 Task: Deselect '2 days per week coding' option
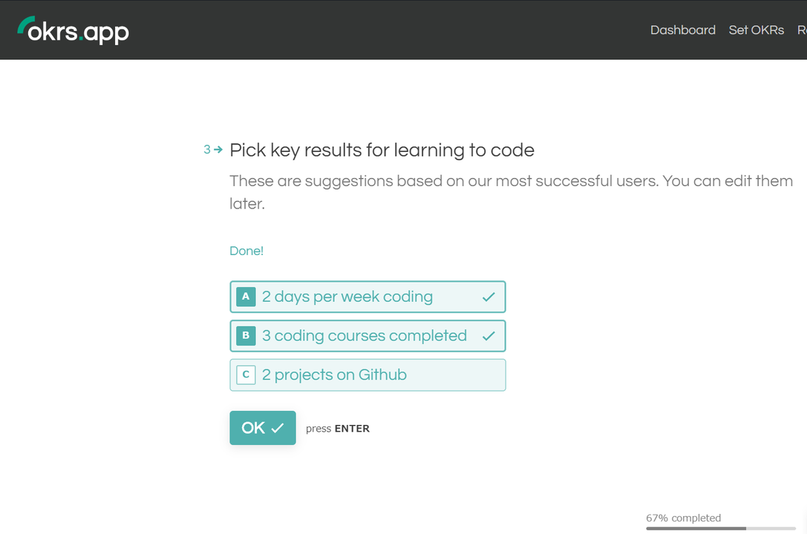[x=367, y=297]
